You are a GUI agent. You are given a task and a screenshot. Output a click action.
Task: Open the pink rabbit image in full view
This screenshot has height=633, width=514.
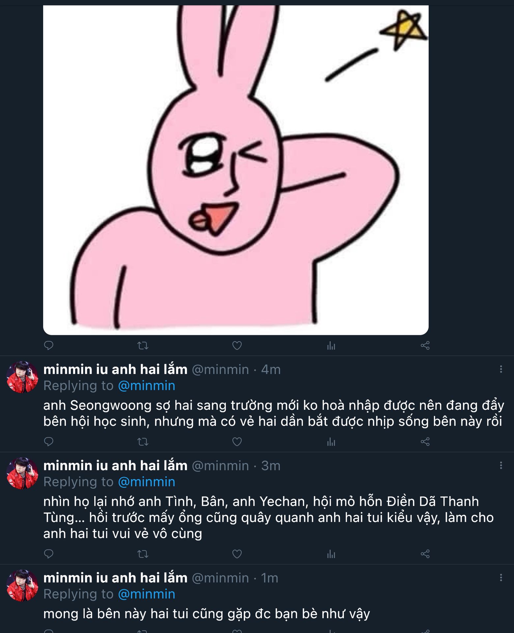[236, 170]
